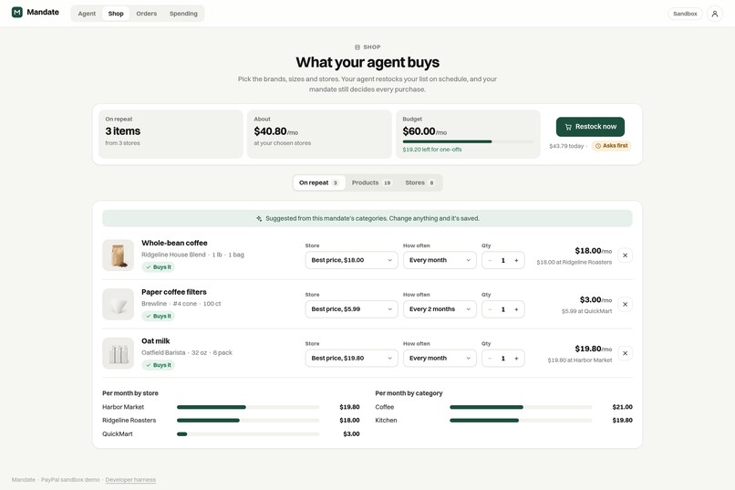Click the budget progress bar
Image resolution: width=735 pixels, height=490 pixels.
tap(468, 141)
